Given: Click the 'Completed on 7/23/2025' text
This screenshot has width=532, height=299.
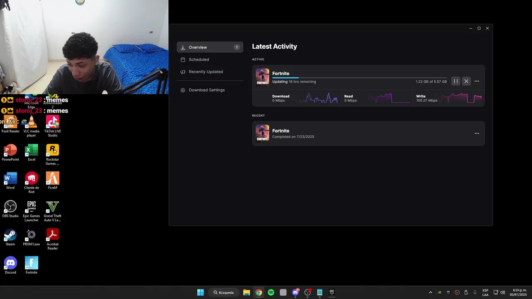Looking at the screenshot, I should tap(293, 137).
